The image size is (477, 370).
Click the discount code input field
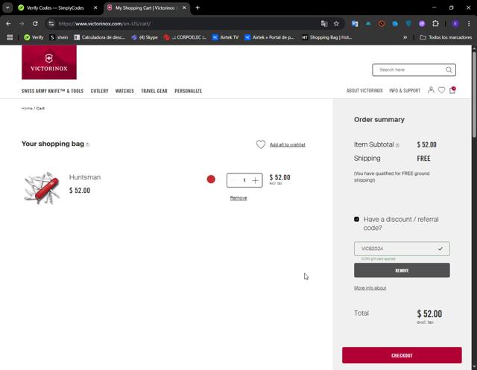(x=402, y=249)
